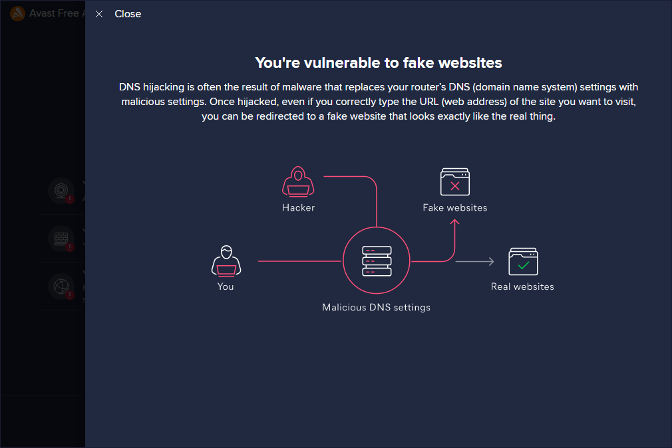Click the dimmed globe alert icon
Image resolution: width=672 pixels, height=448 pixels.
(61, 286)
